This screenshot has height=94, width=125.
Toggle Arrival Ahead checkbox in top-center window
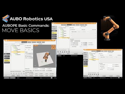tap(71, 47)
